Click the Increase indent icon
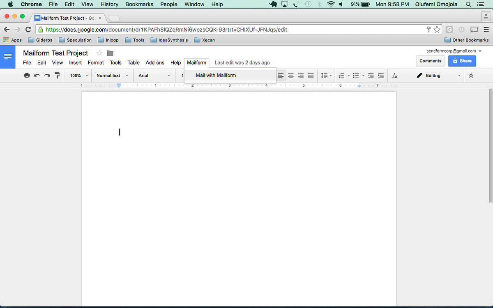This screenshot has width=493, height=308. (380, 76)
